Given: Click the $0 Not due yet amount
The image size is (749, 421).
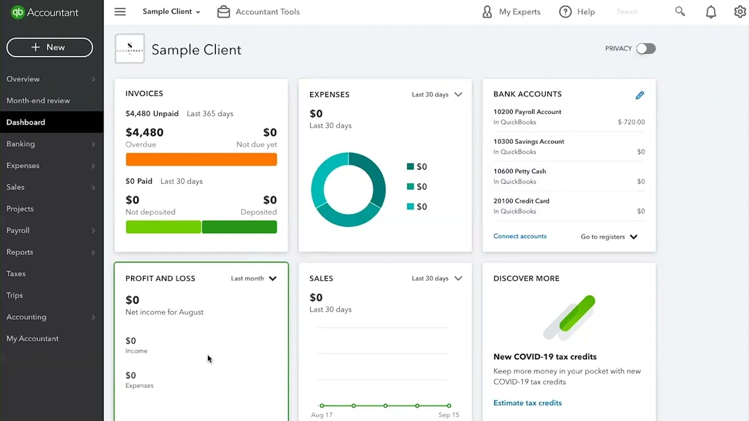Looking at the screenshot, I should pyautogui.click(x=270, y=133).
